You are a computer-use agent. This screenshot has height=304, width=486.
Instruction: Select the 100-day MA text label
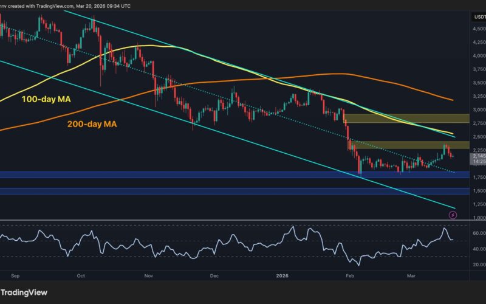(x=42, y=98)
